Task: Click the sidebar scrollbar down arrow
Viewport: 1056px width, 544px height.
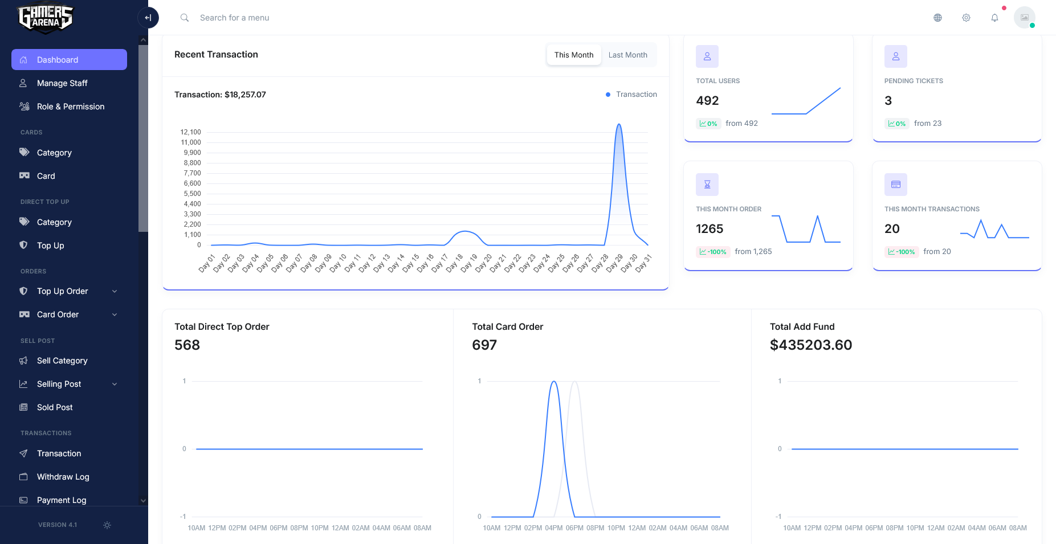Action: [x=143, y=501]
